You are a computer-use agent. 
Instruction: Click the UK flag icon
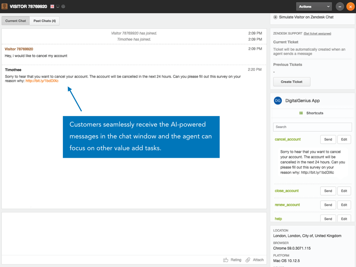click(52, 7)
